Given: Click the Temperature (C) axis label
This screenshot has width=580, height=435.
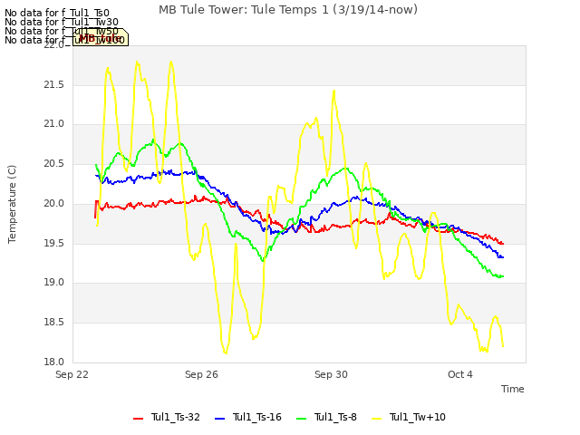Looking at the screenshot, I should [12, 204].
